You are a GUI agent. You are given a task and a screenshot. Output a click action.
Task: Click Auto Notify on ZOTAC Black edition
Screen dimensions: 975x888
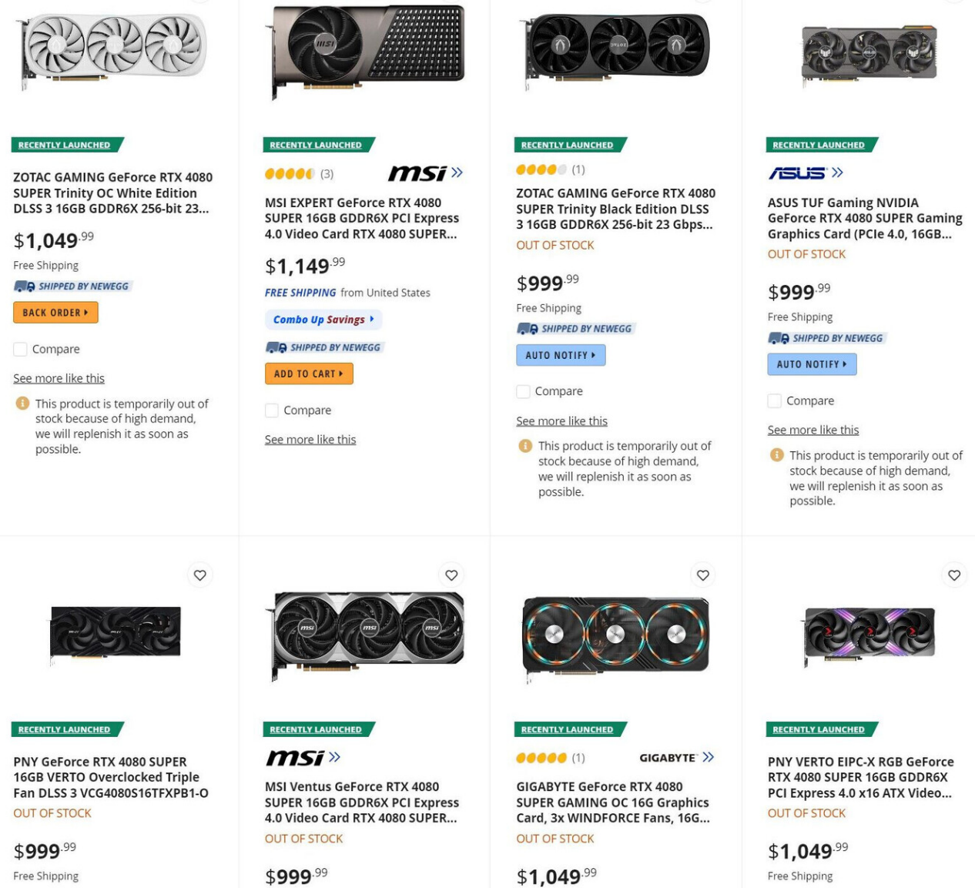pyautogui.click(x=560, y=355)
